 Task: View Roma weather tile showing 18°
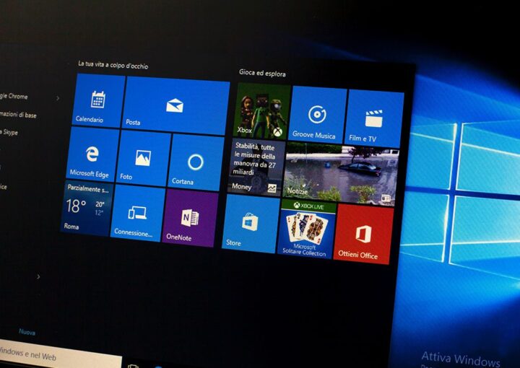(x=85, y=208)
